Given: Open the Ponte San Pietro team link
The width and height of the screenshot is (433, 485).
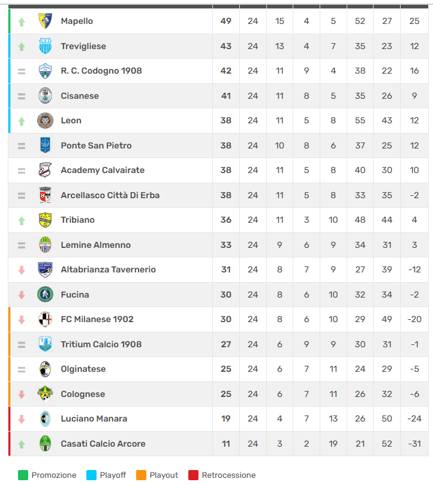Looking at the screenshot, I should click(96, 145).
